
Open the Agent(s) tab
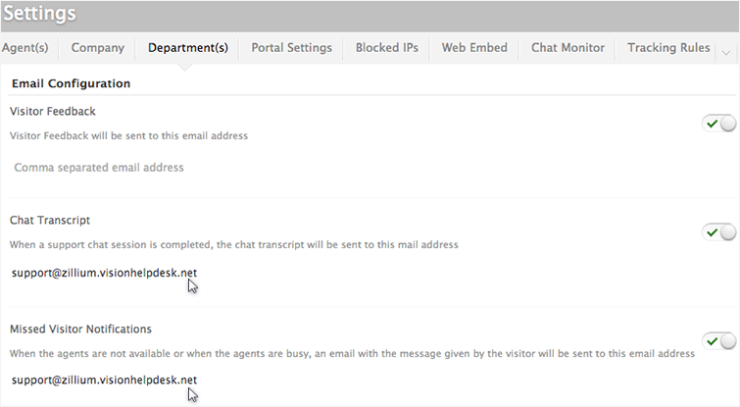coord(25,47)
